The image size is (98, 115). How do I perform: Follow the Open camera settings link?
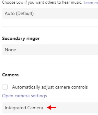pyautogui.click(x=24, y=96)
